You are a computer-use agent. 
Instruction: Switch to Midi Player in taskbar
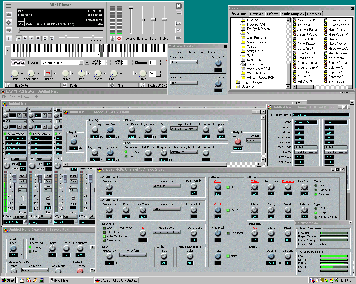71,280
